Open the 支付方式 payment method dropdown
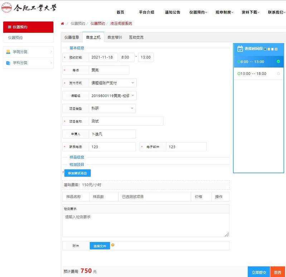Screen dimensions: 286x277 (133, 83)
